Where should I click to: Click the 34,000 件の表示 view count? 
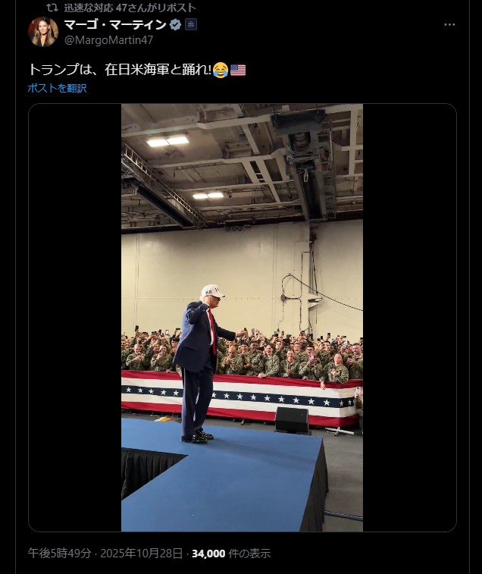(x=231, y=554)
